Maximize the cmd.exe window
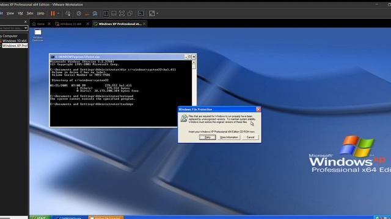The image size is (391, 219). coord(190,57)
